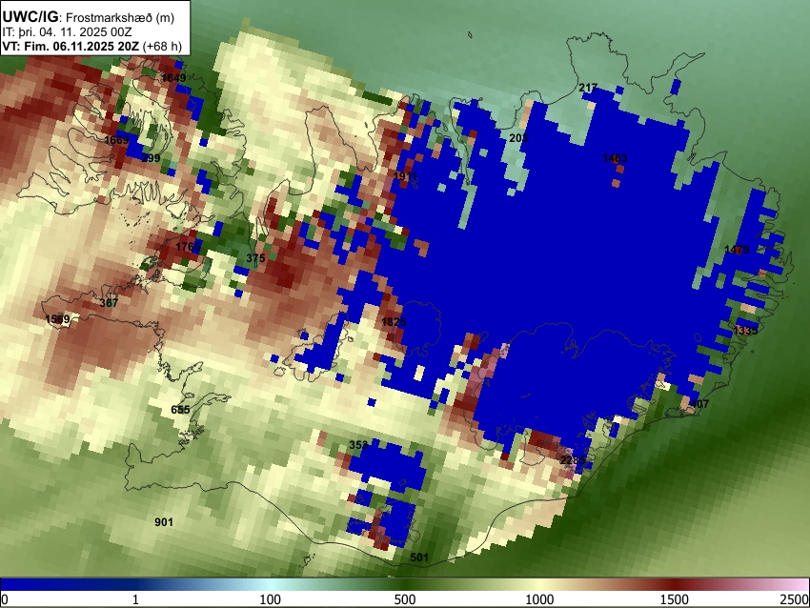Image resolution: width=810 pixels, height=608 pixels.
Task: Click the map value label 1463
Action: click(x=615, y=158)
